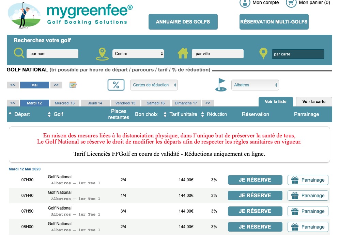This screenshot has width=339, height=235.
Task: Show previous days in the day strip
Action: point(13,103)
